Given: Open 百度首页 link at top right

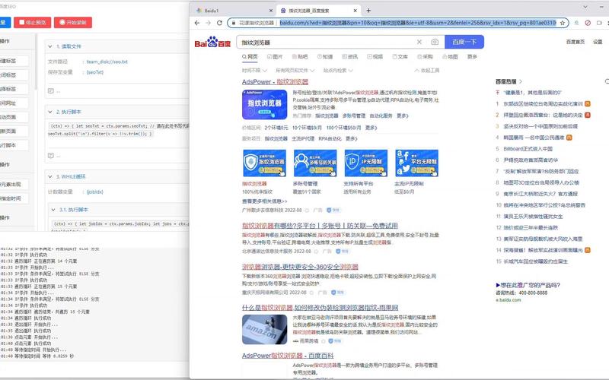Looking at the screenshot, I should (x=576, y=42).
